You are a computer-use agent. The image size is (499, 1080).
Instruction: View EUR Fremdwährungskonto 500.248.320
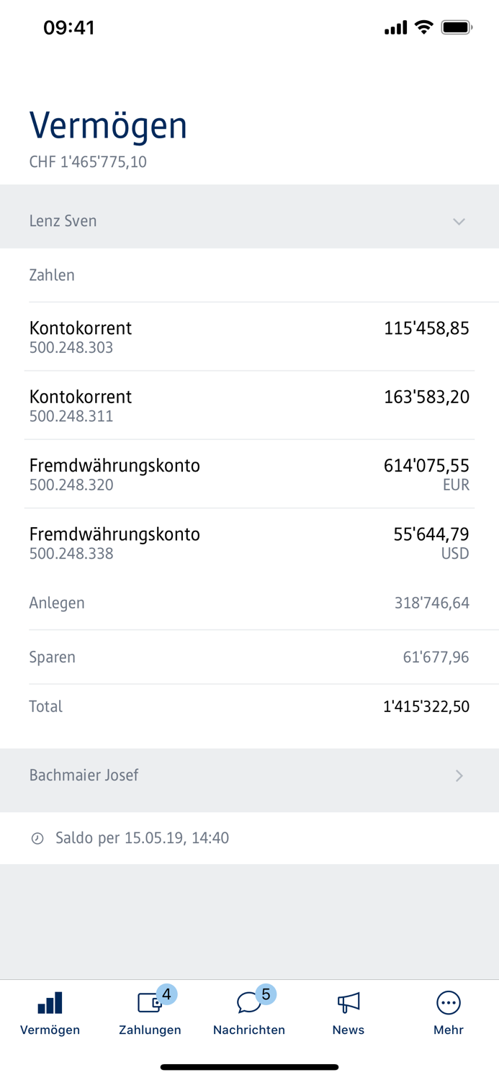point(249,473)
